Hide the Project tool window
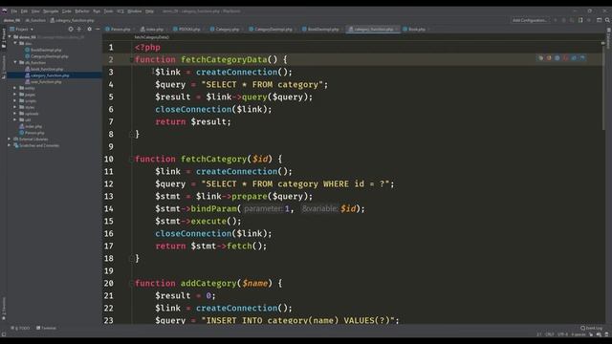The width and height of the screenshot is (612, 344). point(98,29)
